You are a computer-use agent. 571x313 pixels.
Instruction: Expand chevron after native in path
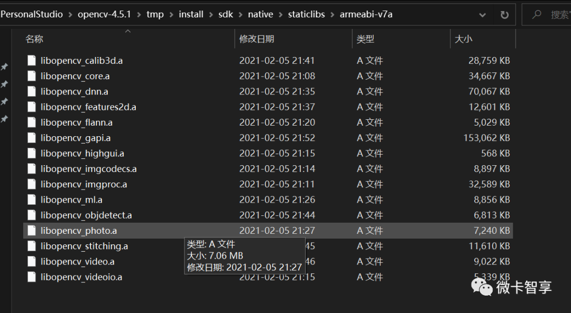click(x=280, y=15)
